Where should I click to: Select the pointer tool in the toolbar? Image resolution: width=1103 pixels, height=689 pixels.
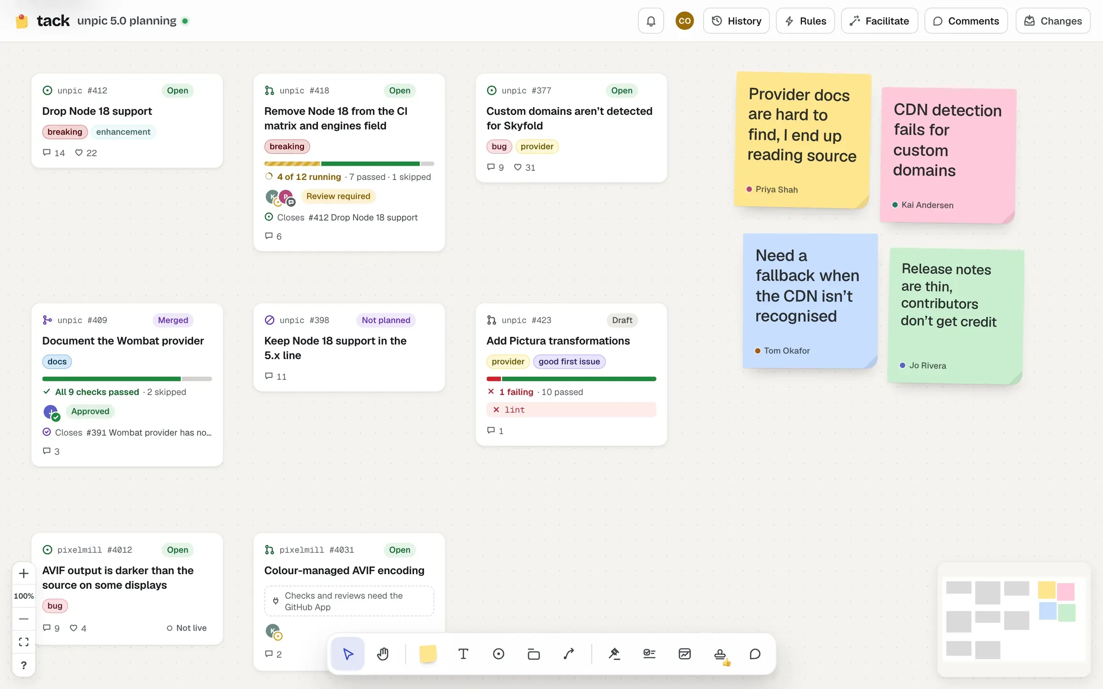click(x=348, y=654)
